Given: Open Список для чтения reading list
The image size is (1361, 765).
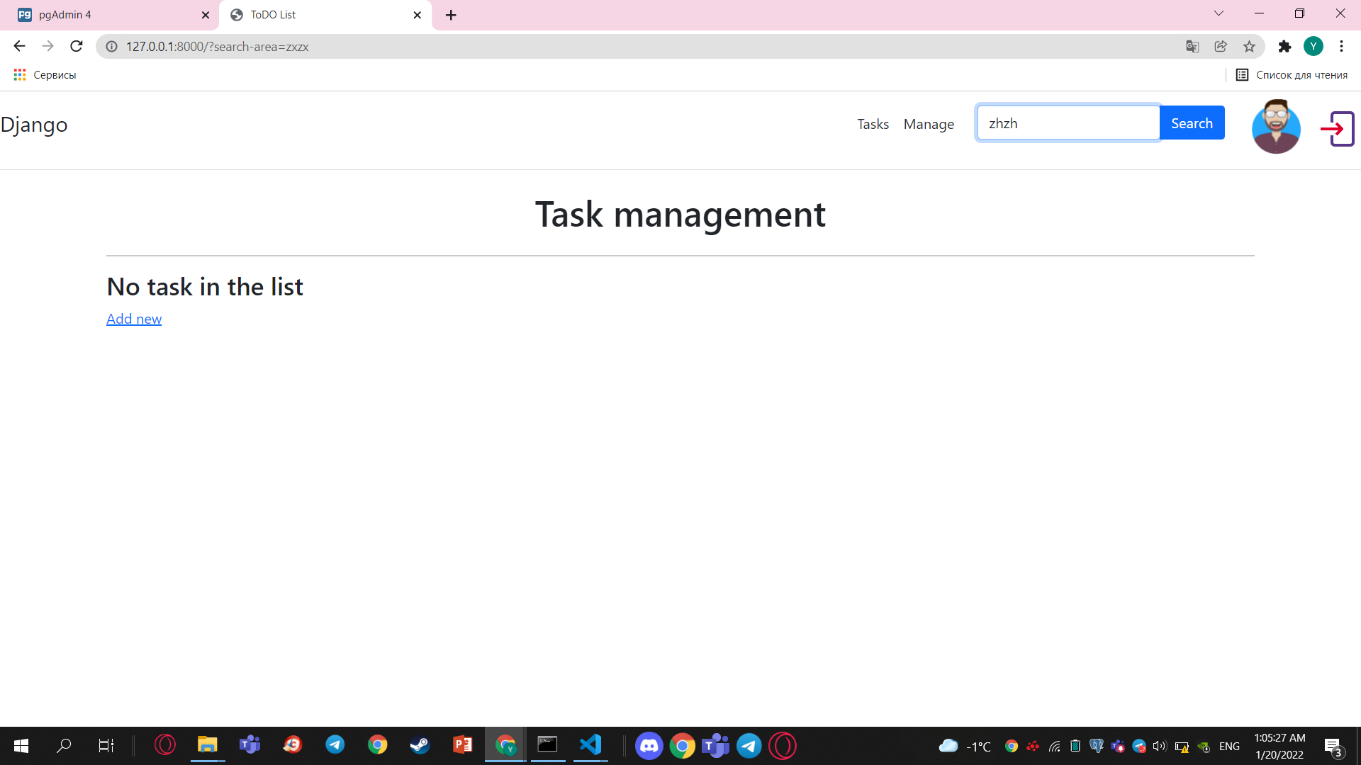Looking at the screenshot, I should pyautogui.click(x=1292, y=75).
